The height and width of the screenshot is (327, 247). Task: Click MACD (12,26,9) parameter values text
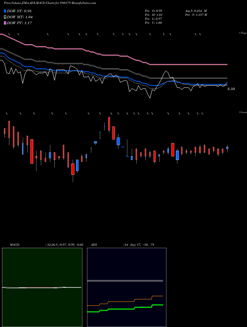click(x=64, y=245)
